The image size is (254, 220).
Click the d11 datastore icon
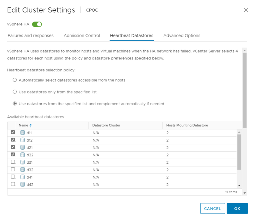coord(23,133)
